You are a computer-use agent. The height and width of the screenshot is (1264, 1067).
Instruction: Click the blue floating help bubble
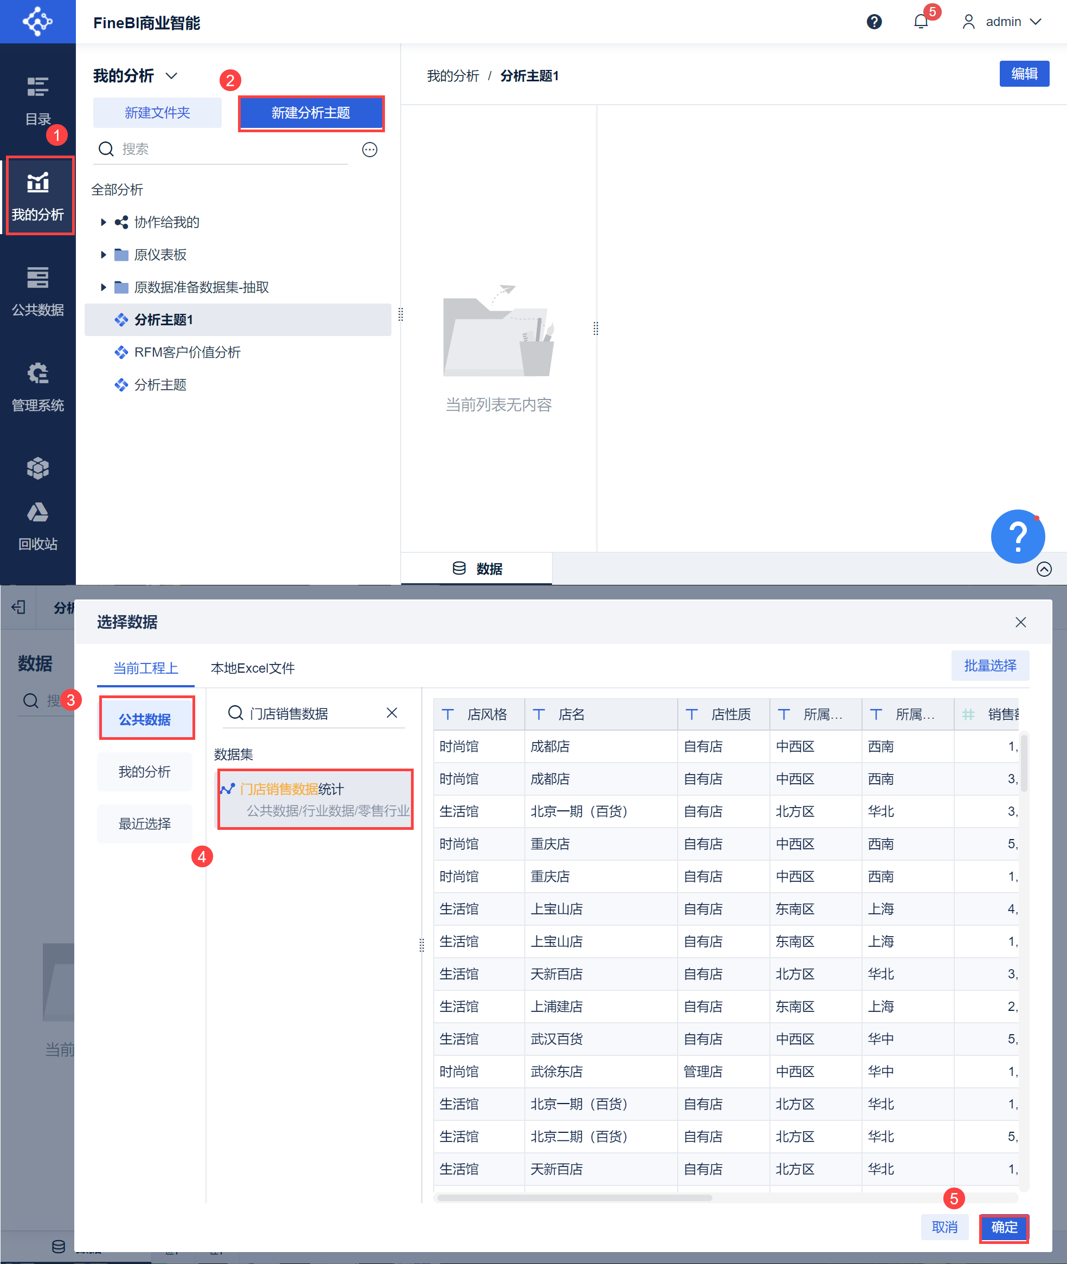[x=1018, y=536]
